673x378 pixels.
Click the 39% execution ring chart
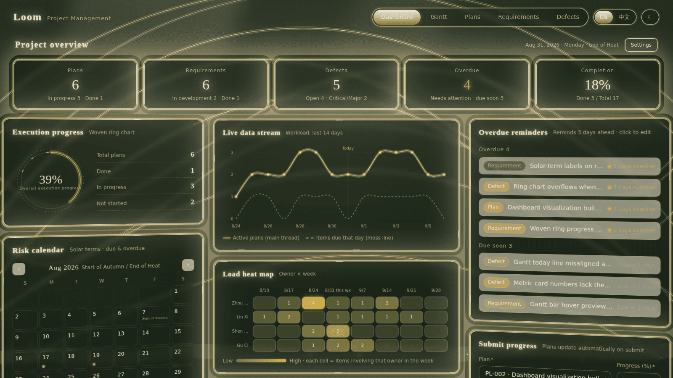(x=50, y=181)
